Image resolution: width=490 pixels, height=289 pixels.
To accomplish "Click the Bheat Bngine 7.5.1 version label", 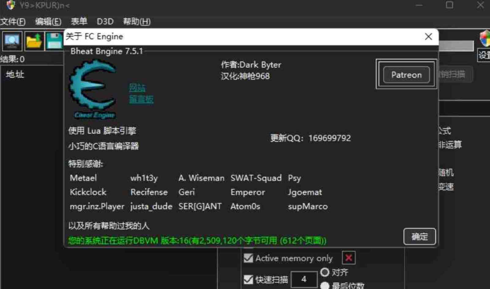I will [x=107, y=51].
